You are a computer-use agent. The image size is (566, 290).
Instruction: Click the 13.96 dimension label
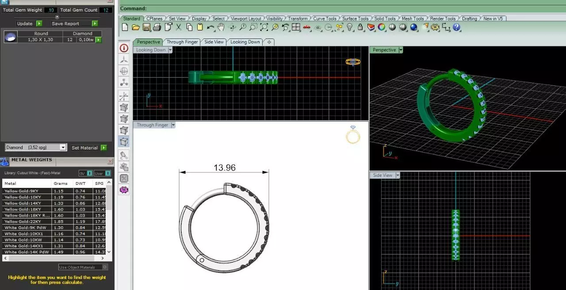(x=225, y=168)
